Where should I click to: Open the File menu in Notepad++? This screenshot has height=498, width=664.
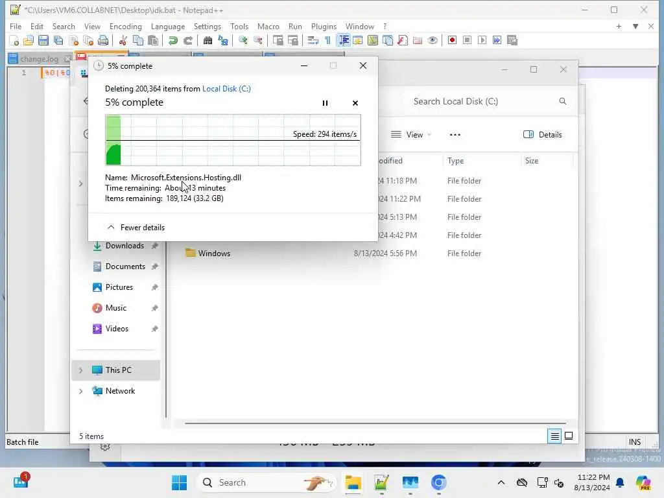(16, 26)
